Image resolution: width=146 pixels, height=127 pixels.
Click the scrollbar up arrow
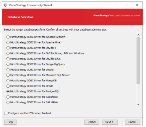(138, 35)
